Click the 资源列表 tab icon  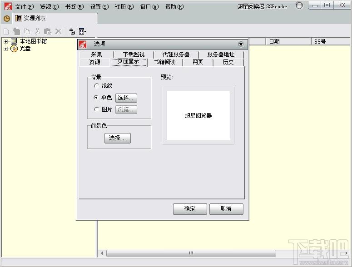pos(19,18)
